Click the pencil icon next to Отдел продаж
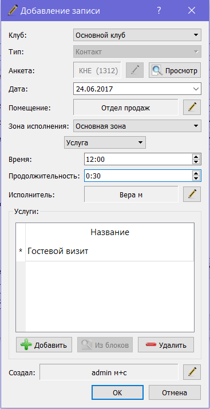Viewport: 210px width, 409px height. (192, 107)
